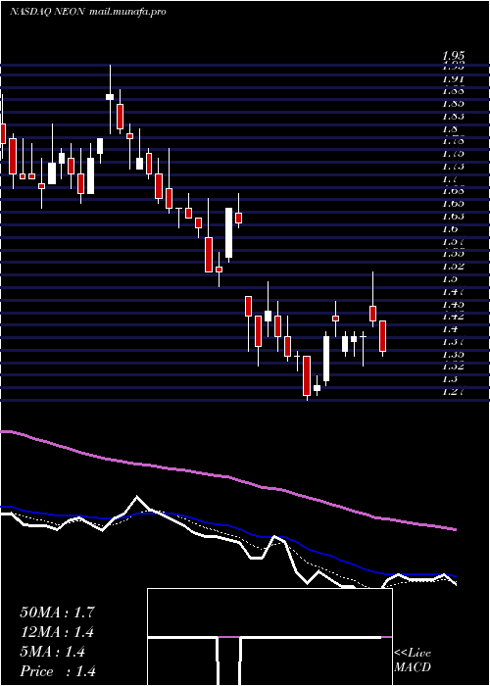Click the 1.52 price axis label
490x686 pixels.
point(453,266)
